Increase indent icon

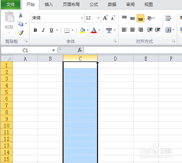click(x=157, y=30)
